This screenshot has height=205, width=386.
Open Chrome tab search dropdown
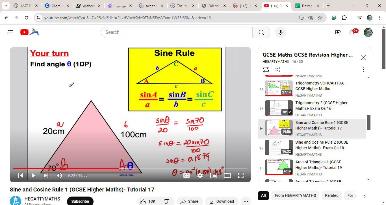pyautogui.click(x=5, y=6)
